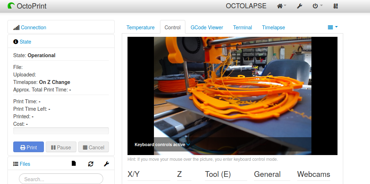This screenshot has height=184, width=370.
Task: Click the OctoPrint brand title link
Action: coord(32,6)
